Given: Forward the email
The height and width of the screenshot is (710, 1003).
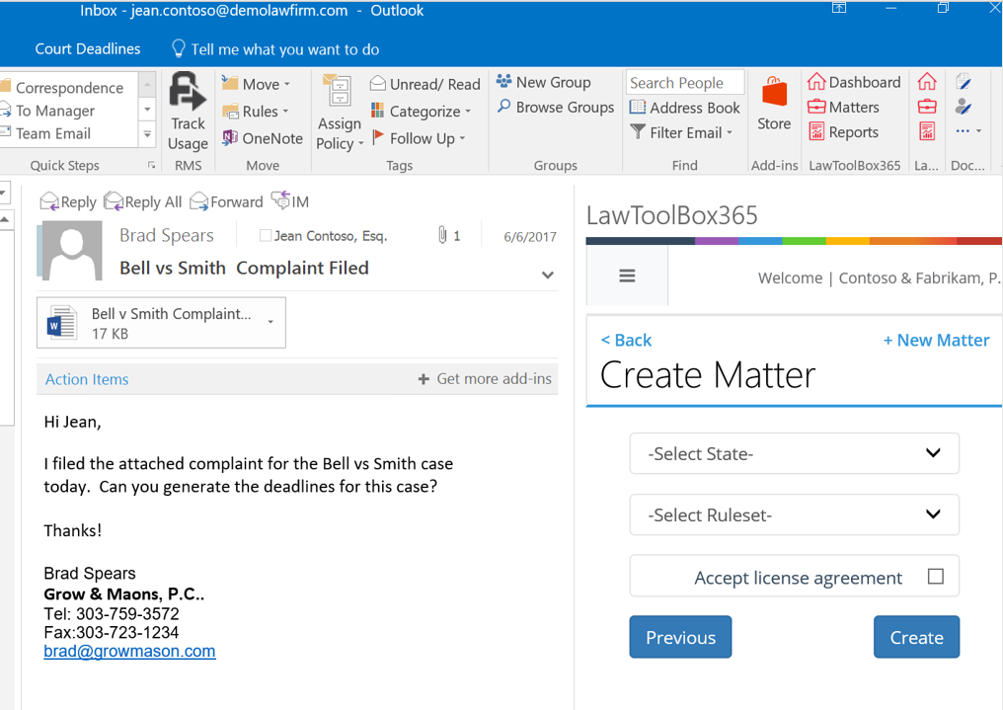Looking at the screenshot, I should click(226, 202).
